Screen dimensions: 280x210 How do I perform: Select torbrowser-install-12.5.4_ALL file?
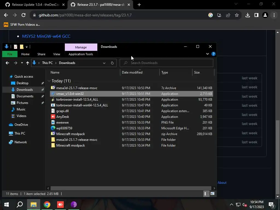pyautogui.click(x=132, y=100)
